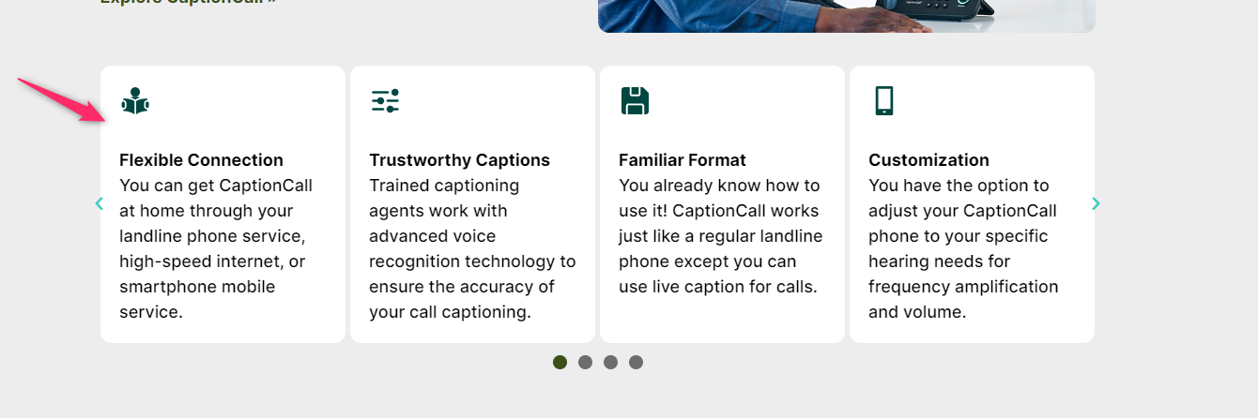Click the Customization description text
Viewport: 1258px width, 418px height.
pos(963,248)
